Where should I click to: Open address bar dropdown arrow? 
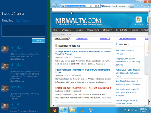[x=93, y=6]
